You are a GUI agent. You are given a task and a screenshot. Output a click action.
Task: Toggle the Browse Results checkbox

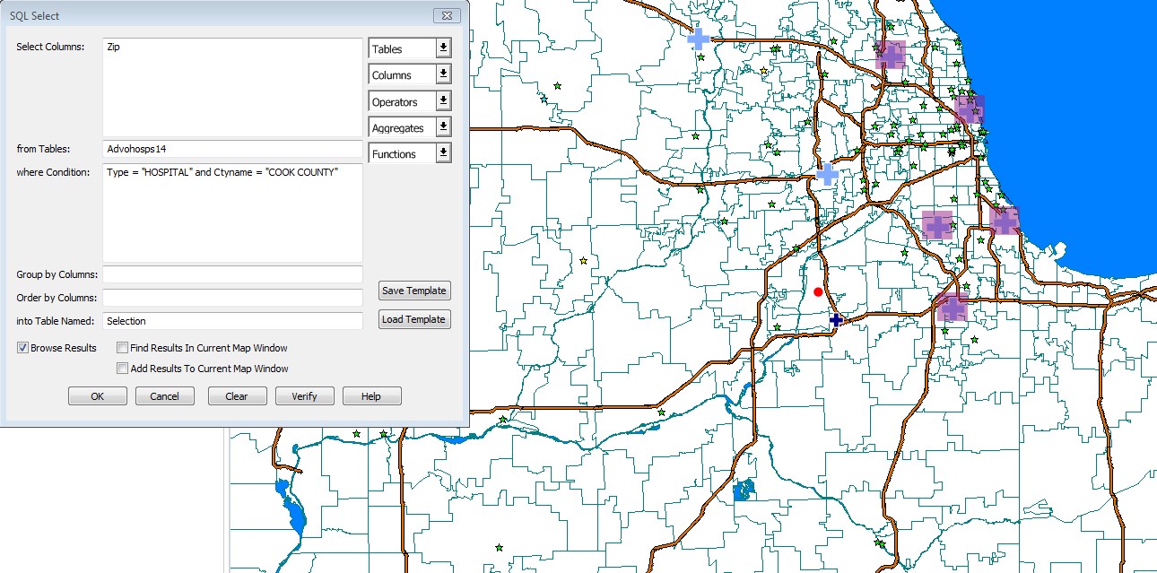[x=22, y=348]
